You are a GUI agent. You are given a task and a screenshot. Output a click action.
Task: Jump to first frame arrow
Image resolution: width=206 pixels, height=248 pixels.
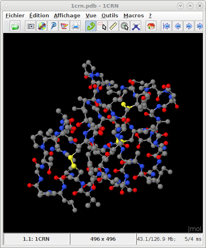click(166, 26)
